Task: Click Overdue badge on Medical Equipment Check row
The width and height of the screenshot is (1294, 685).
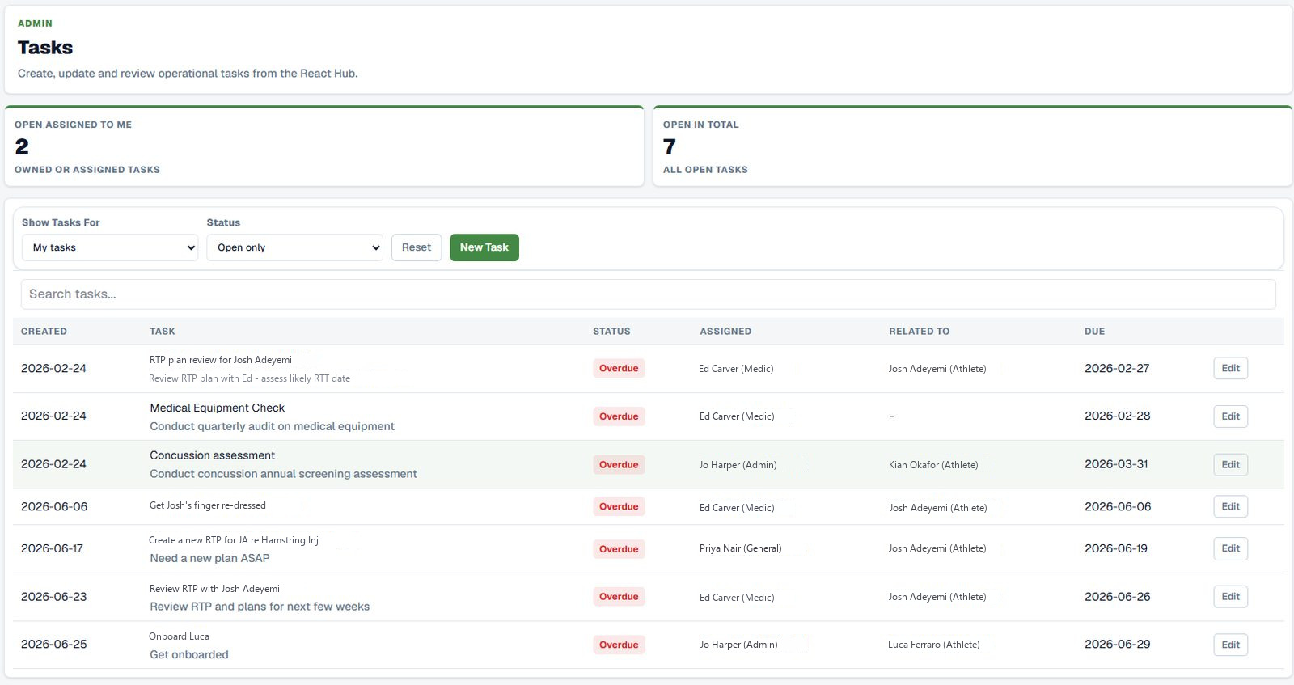Action: (619, 416)
